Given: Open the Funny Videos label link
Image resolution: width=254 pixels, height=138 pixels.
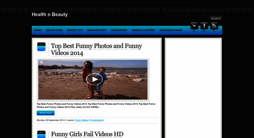Looking at the screenshot, I should [81, 120].
